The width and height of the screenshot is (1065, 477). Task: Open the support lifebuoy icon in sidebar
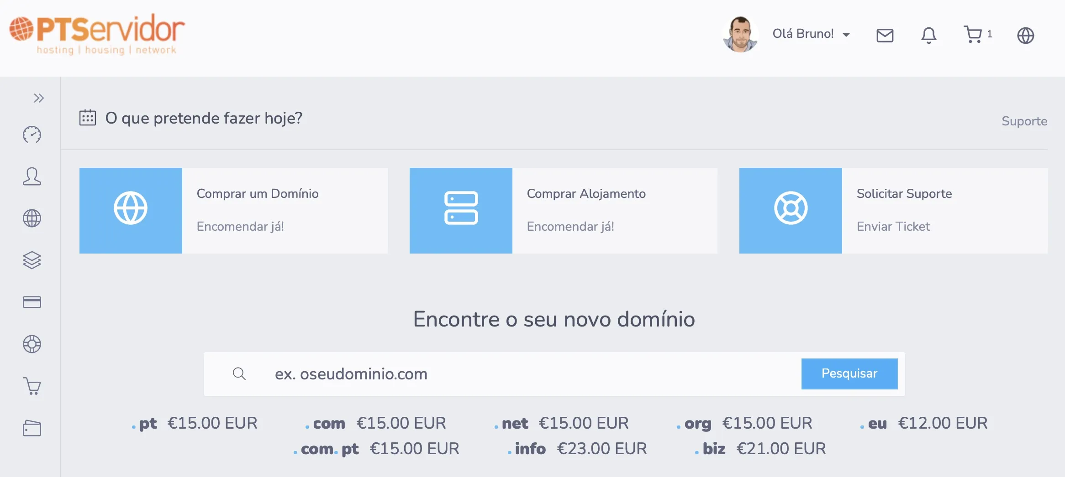pos(32,344)
